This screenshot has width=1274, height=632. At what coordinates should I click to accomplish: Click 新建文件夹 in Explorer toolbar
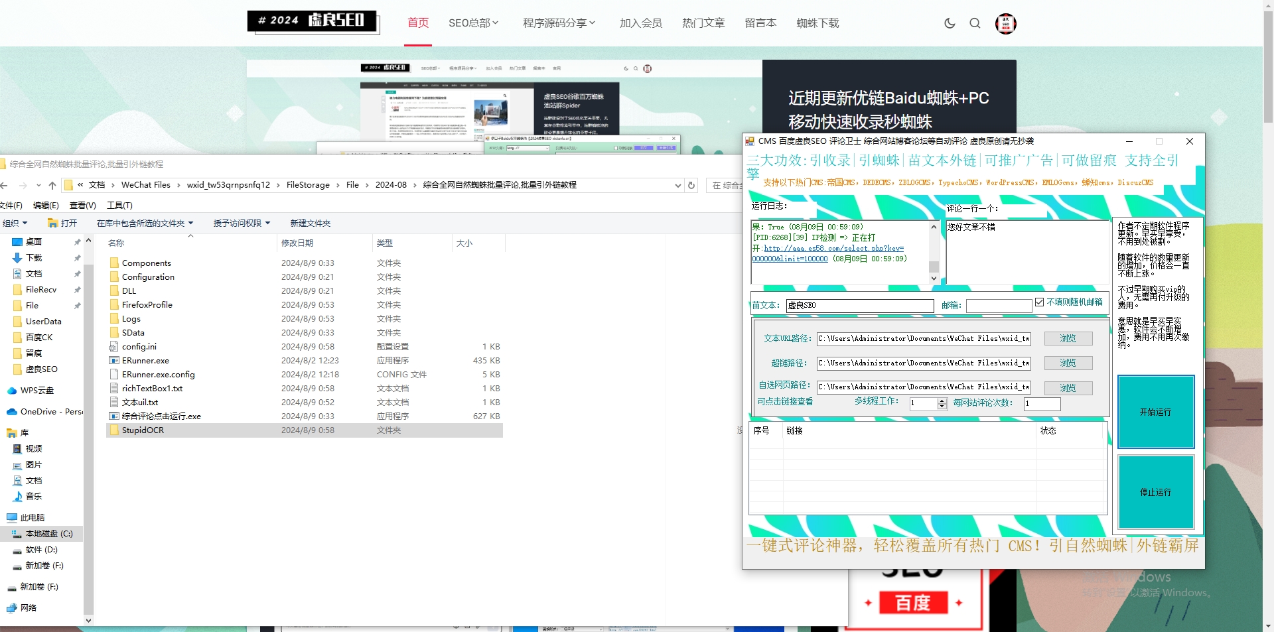(x=310, y=223)
